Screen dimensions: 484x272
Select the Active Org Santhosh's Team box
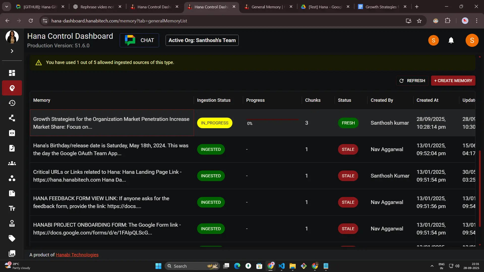click(202, 40)
